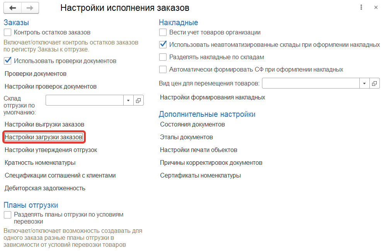This screenshot has height=251, width=381.
Task: Expand default shipping warehouse dropdown
Action: [x=129, y=100]
